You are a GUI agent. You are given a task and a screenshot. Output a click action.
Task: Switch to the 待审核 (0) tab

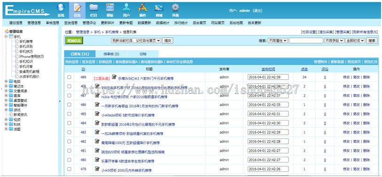(111, 54)
